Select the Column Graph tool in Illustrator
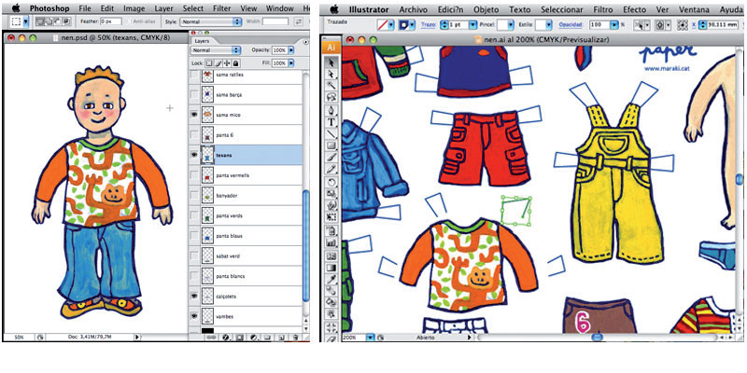747x373 pixels. (331, 242)
